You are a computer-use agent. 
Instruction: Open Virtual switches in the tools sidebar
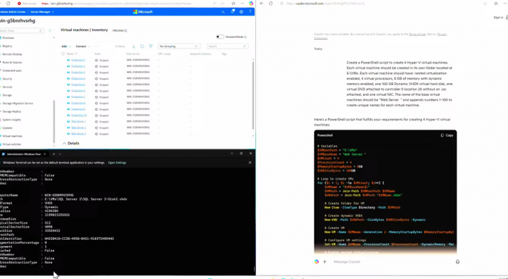(12, 144)
